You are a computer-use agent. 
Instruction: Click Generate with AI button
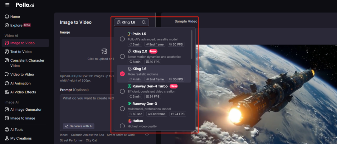[79, 126]
